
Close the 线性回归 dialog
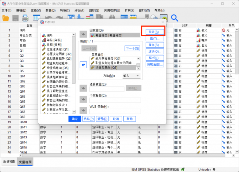162,22
